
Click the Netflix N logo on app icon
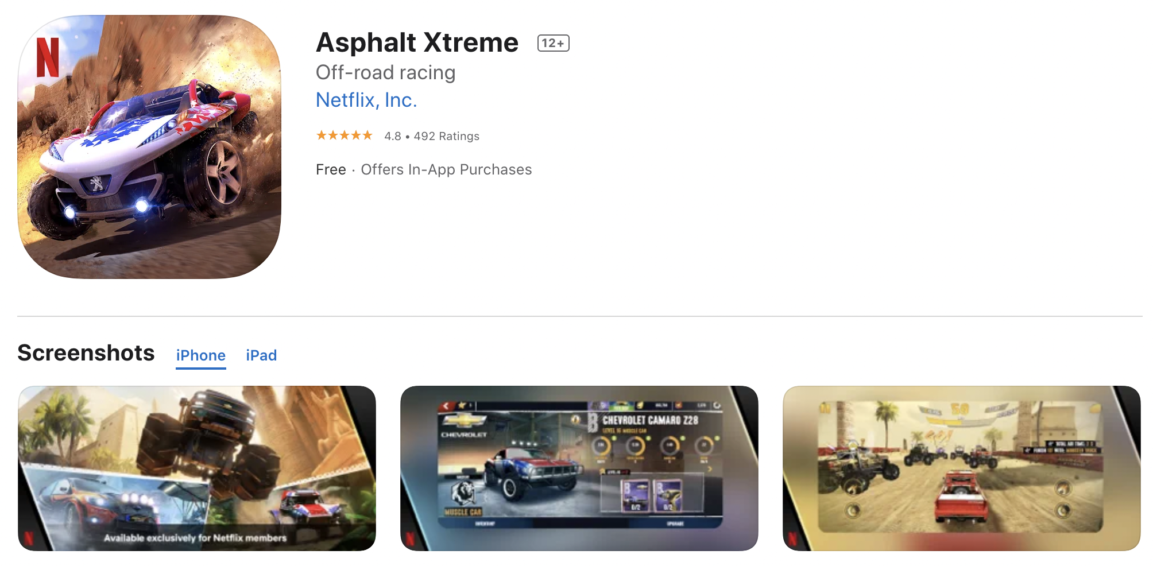[x=48, y=57]
